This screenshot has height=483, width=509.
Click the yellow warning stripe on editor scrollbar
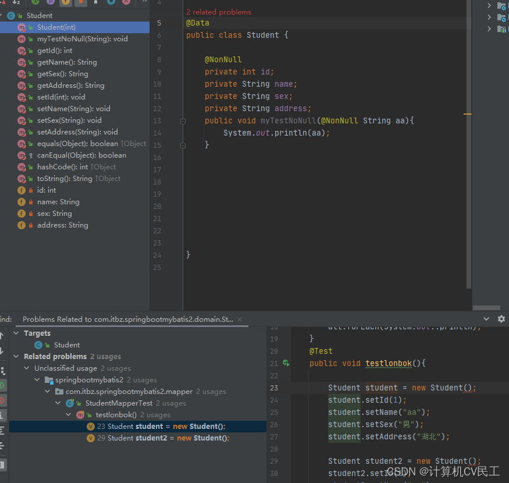[468, 114]
